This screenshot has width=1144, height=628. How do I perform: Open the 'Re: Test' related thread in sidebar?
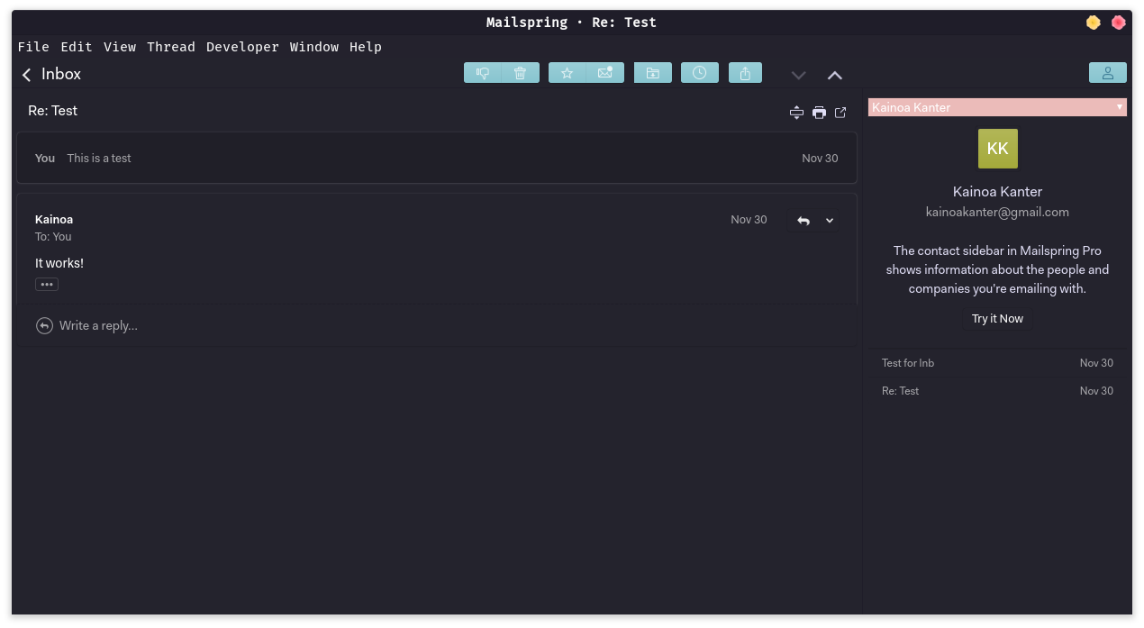pyautogui.click(x=997, y=391)
